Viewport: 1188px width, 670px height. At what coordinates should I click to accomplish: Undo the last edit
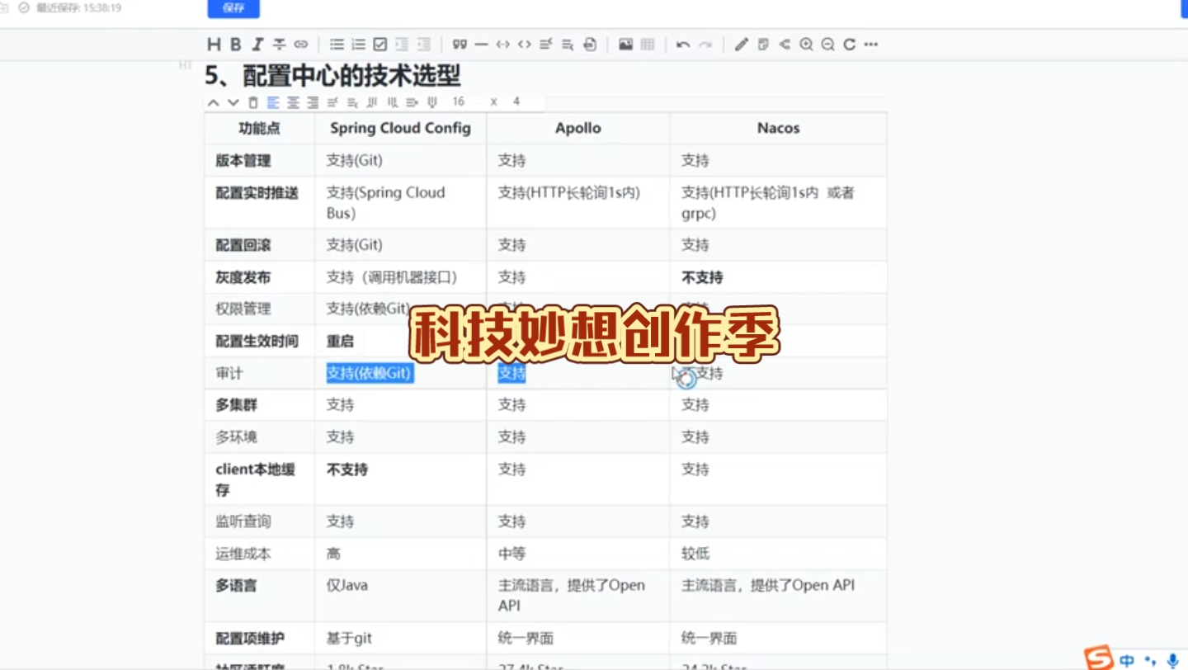[x=683, y=45]
